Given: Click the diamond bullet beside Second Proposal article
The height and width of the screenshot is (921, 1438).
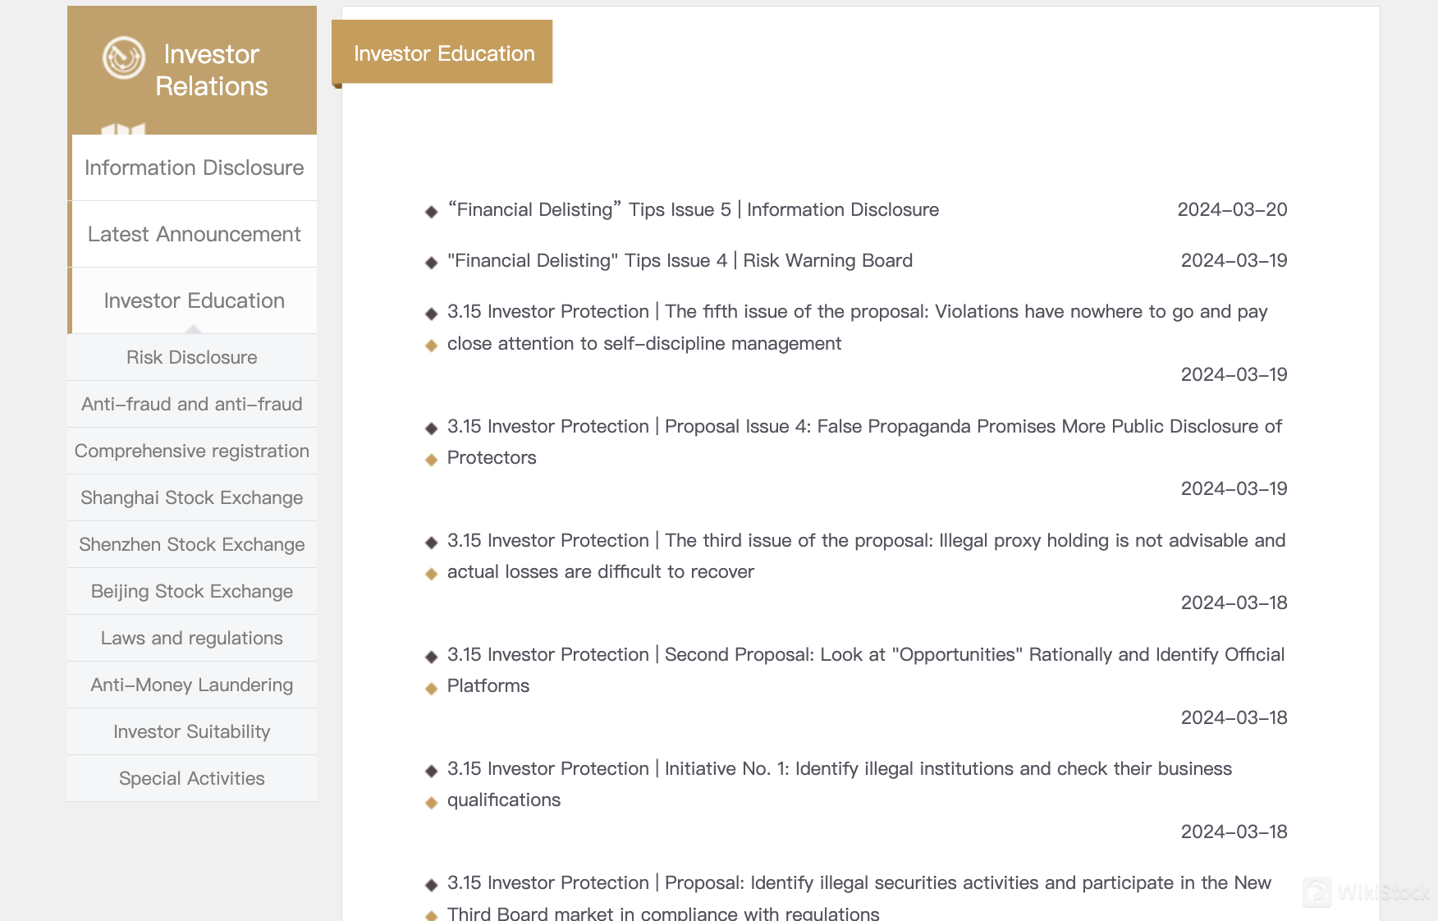Looking at the screenshot, I should point(431,656).
